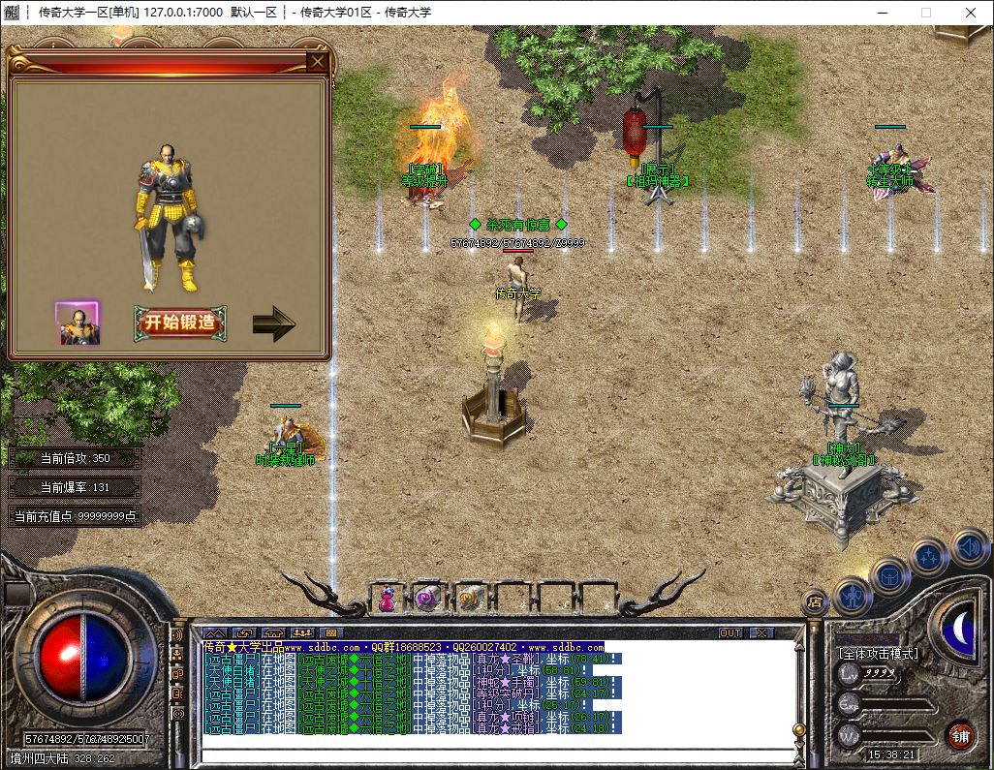
Task: Click the Exp experience stone icon
Action: coord(850,704)
